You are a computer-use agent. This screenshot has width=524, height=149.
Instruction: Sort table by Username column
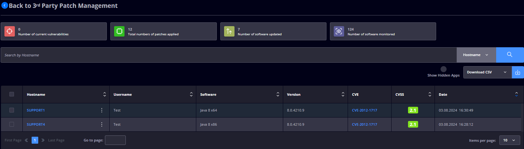[x=191, y=95]
